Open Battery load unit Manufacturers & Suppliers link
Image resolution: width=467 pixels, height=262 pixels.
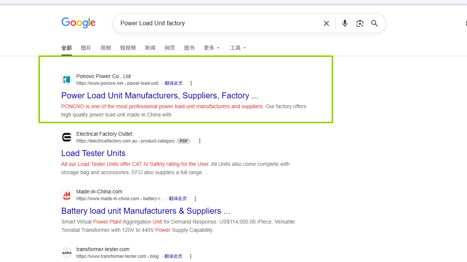[x=146, y=211]
